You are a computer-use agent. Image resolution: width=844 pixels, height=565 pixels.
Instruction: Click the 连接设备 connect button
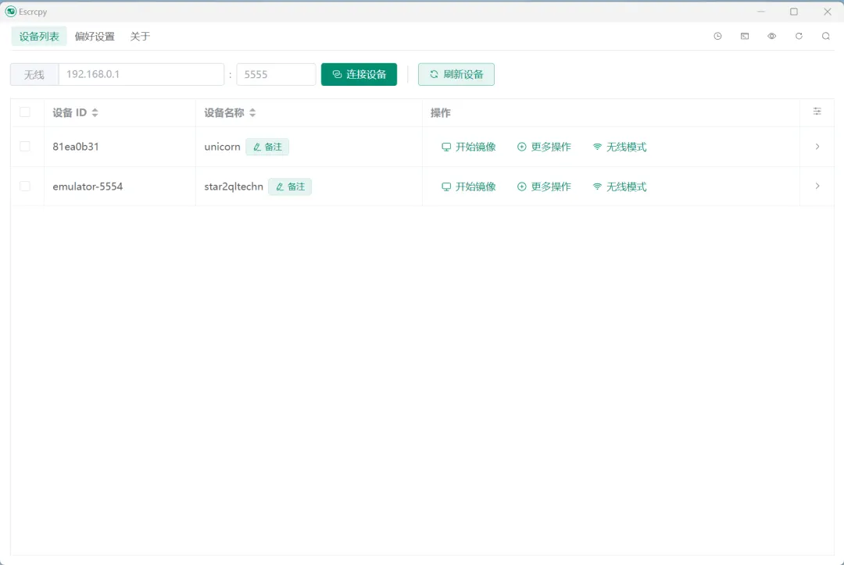pos(359,74)
